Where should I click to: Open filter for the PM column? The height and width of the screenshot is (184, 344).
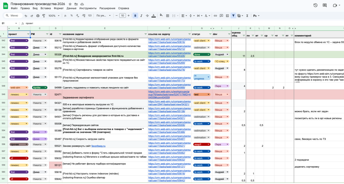[47, 34]
